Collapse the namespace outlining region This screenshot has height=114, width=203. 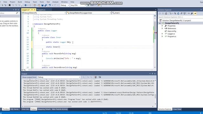(x=33, y=24)
